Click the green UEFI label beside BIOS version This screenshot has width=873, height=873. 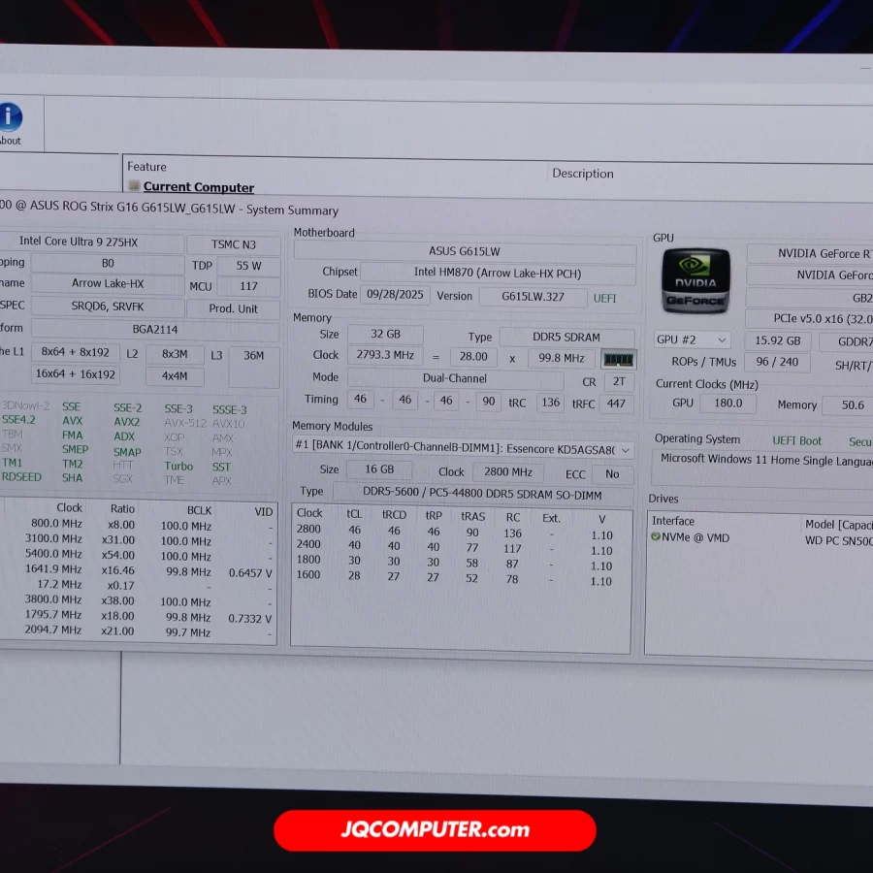point(604,298)
